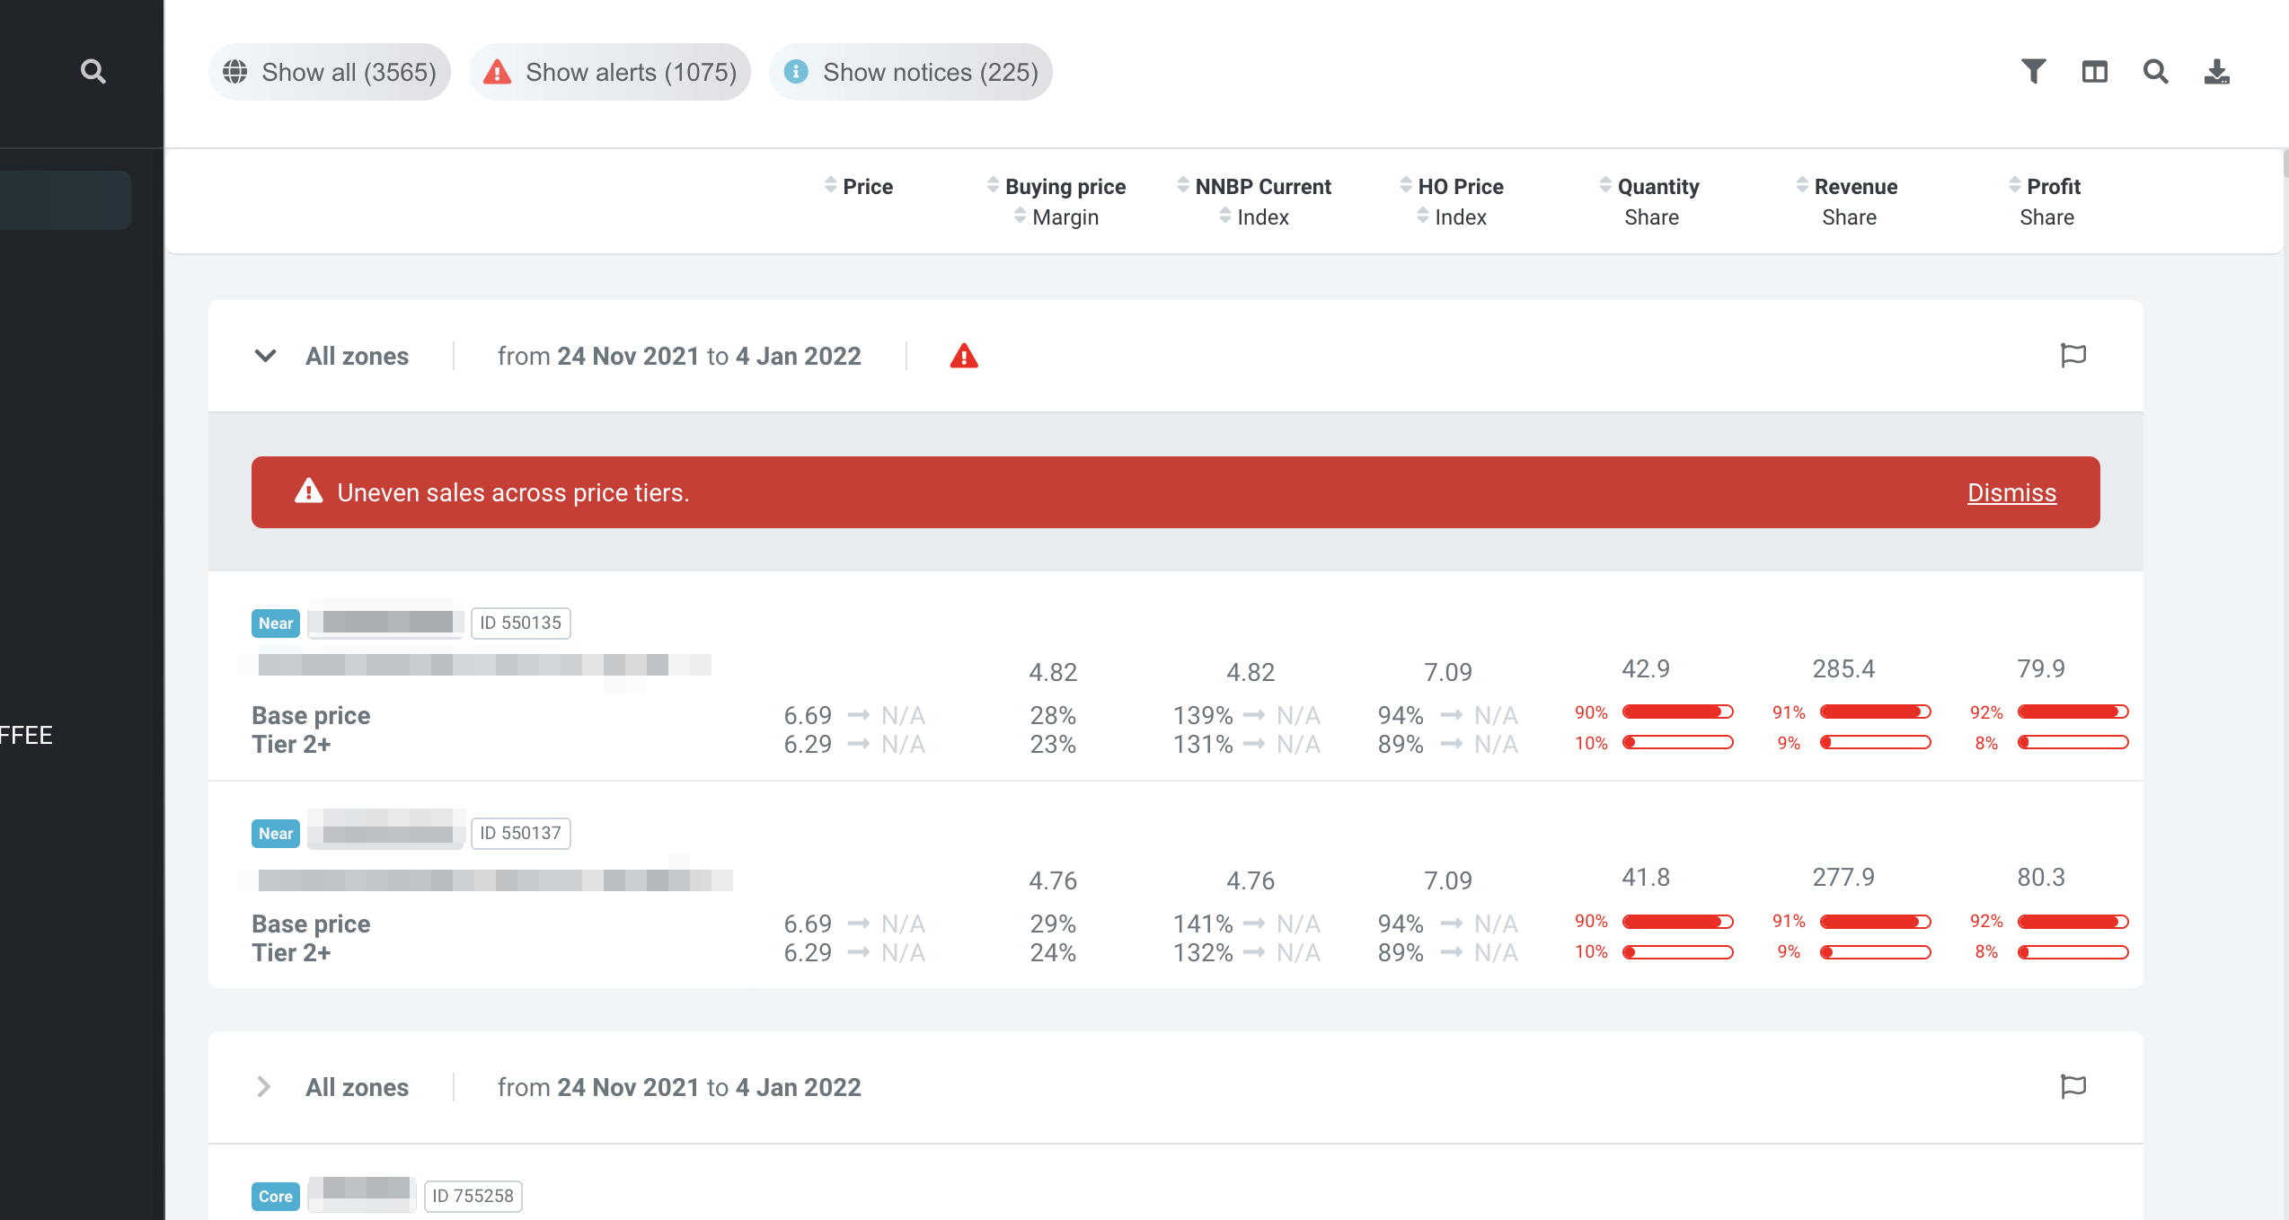2289x1220 pixels.
Task: Open the sidebar search icon
Action: 93,71
